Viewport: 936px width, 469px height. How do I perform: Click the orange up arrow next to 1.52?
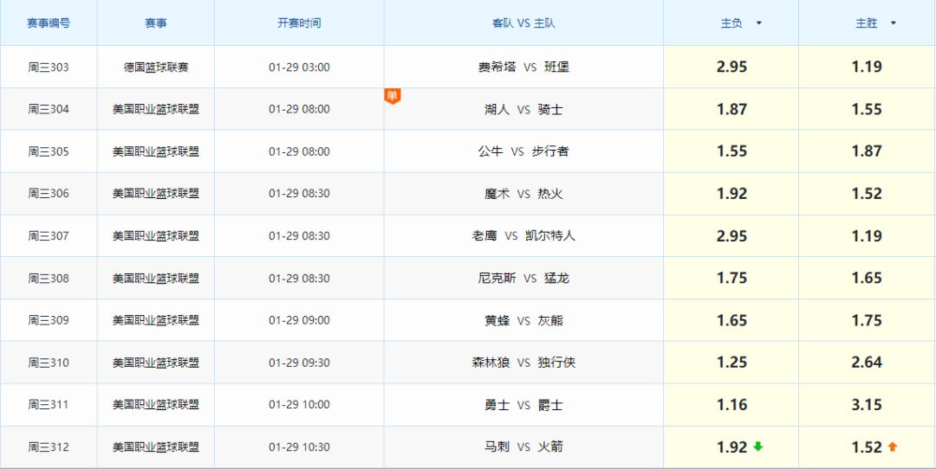(893, 447)
